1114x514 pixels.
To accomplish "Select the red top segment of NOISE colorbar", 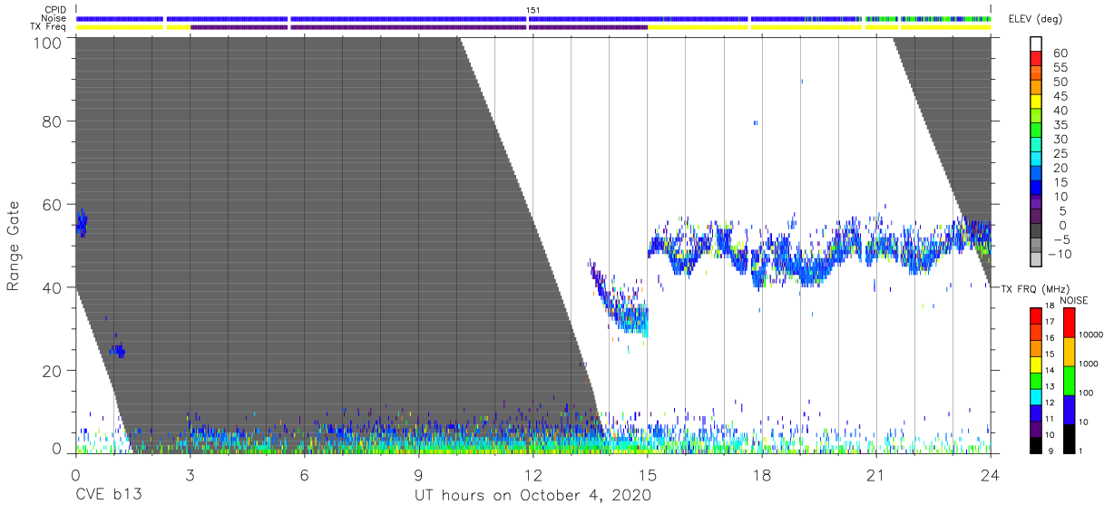I will pyautogui.click(x=1070, y=323).
